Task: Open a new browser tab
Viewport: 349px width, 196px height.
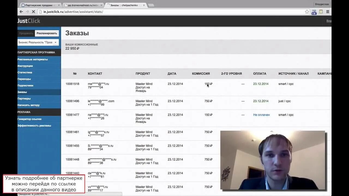Action: tap(151, 5)
